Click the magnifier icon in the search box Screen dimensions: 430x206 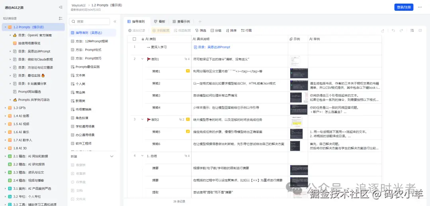73,22
